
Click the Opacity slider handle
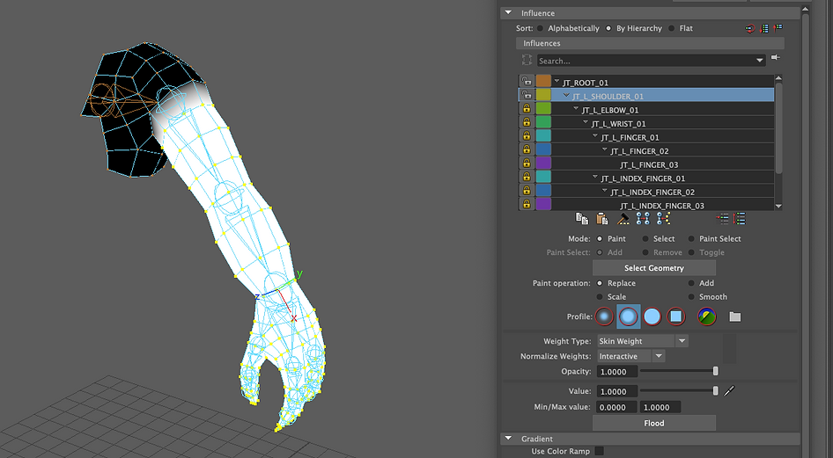tap(716, 371)
